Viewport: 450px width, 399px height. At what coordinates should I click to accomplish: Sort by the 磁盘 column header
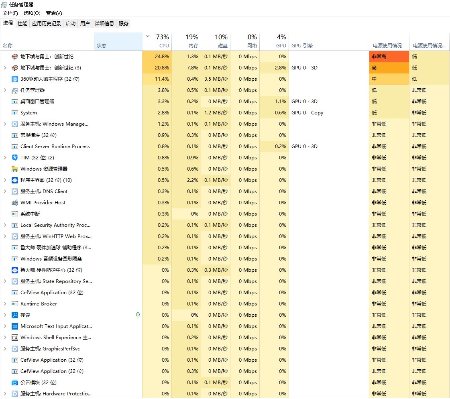coord(216,41)
